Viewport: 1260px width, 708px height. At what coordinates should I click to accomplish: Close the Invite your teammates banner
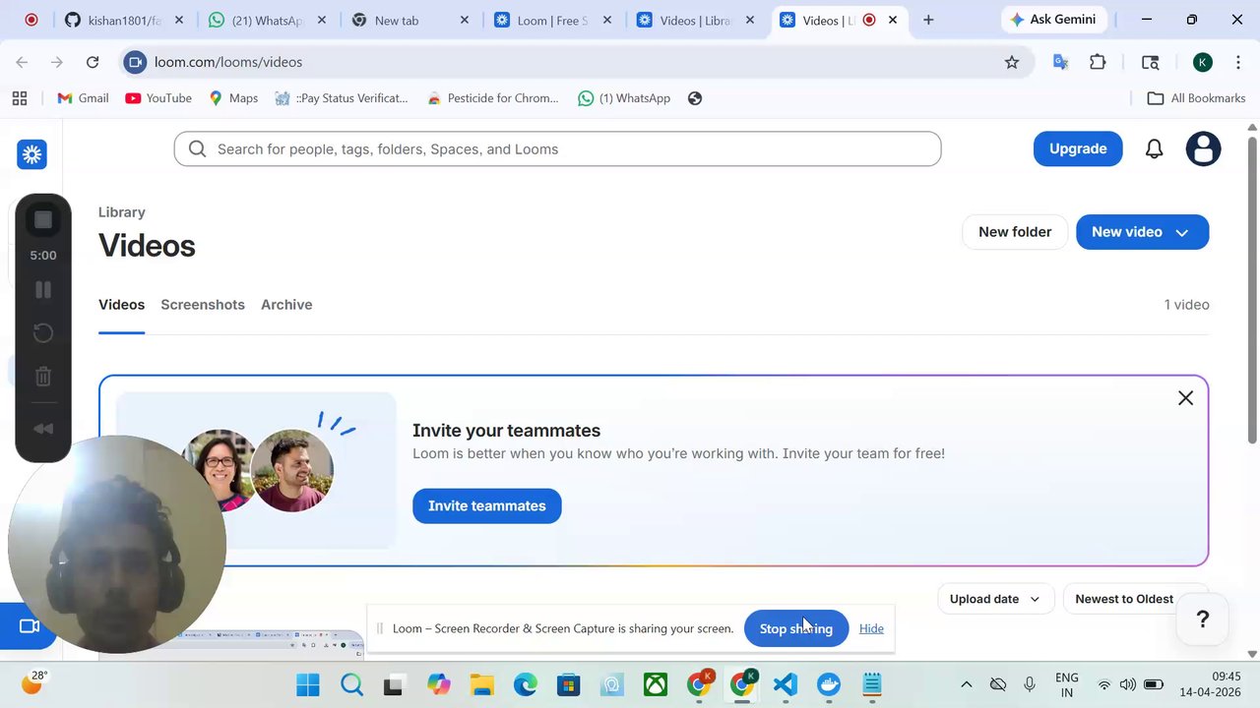coord(1185,398)
